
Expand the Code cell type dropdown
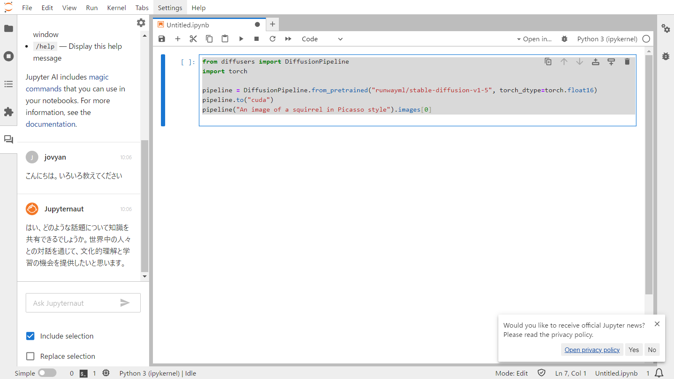pos(322,39)
